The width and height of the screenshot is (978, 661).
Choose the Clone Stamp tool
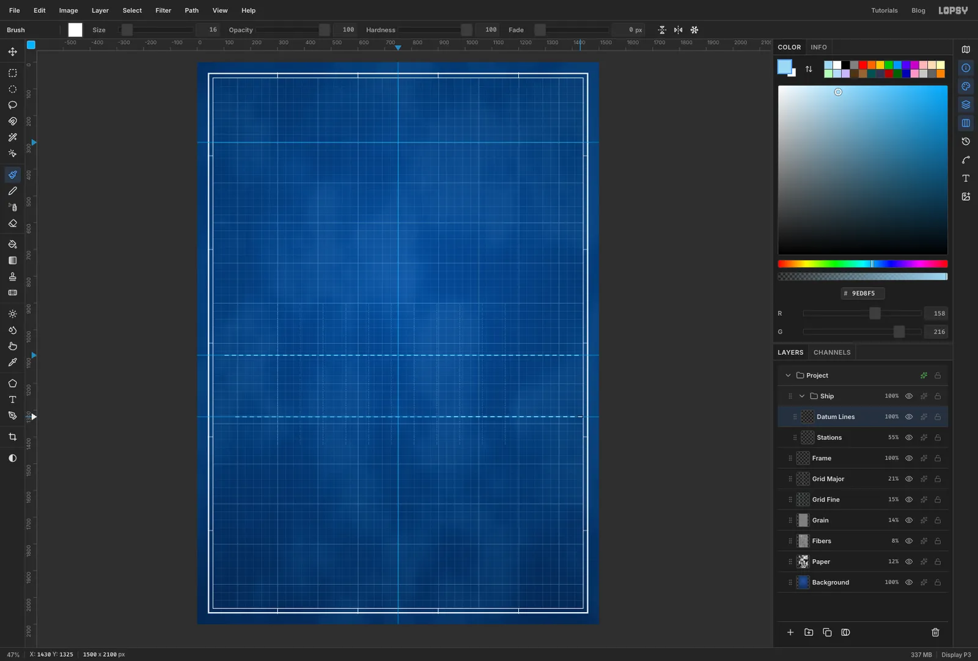[x=12, y=277]
